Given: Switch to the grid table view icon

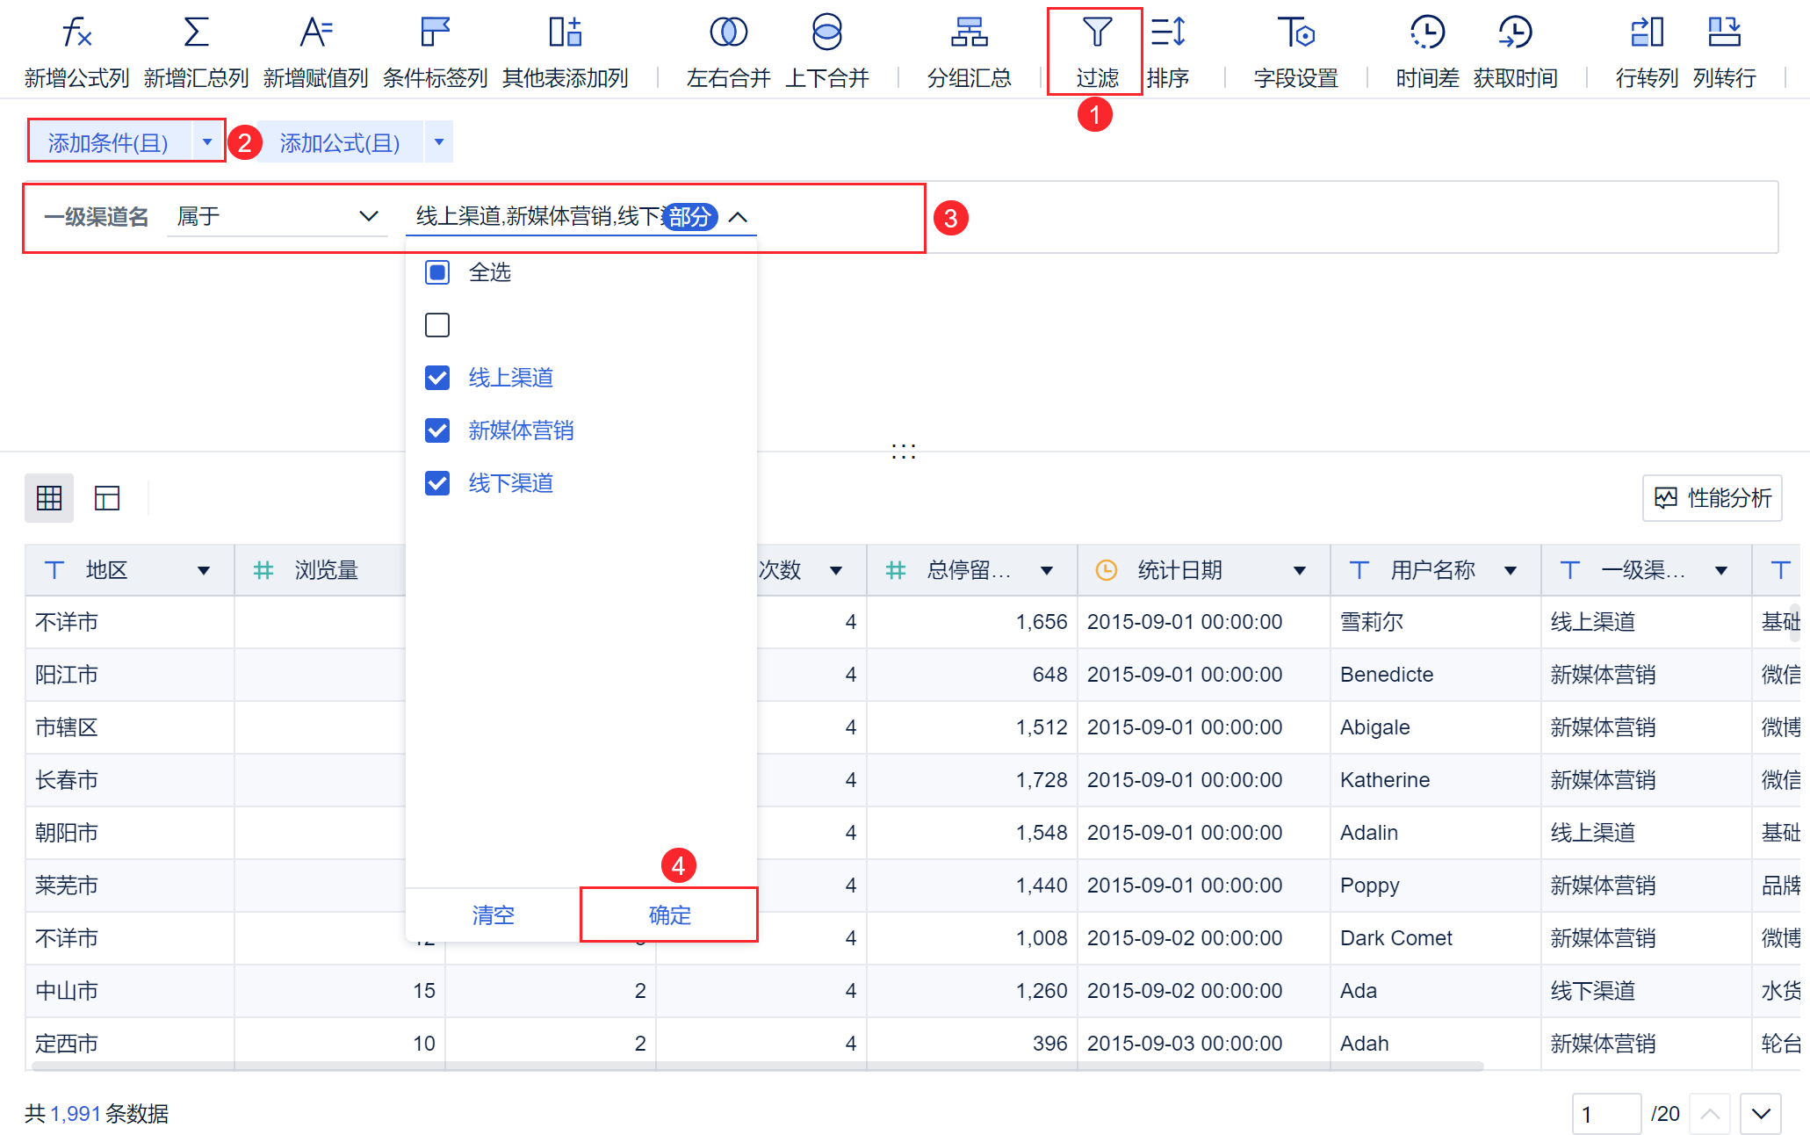Looking at the screenshot, I should coord(49,498).
